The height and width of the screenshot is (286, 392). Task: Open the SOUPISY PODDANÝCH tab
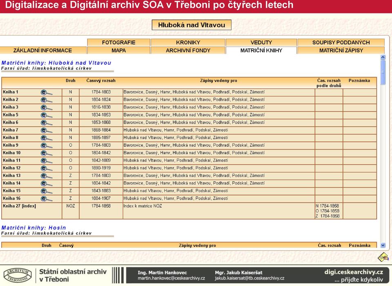[x=341, y=42]
